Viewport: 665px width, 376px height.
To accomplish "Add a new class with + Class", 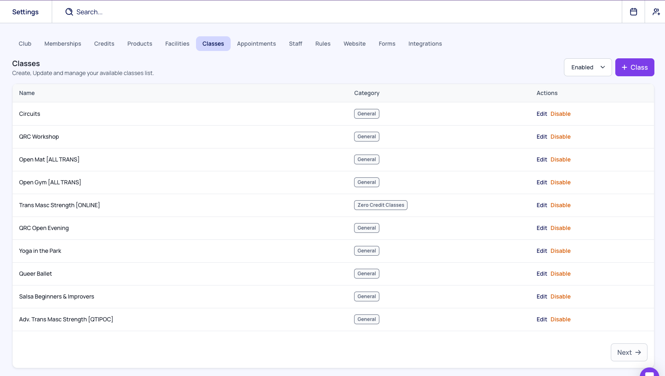I will point(634,67).
